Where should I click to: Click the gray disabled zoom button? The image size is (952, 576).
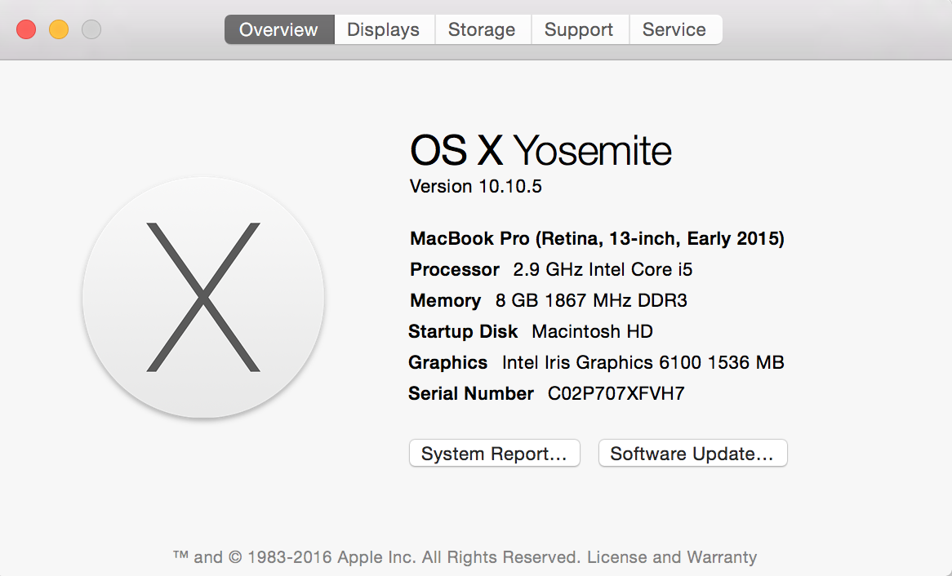click(91, 30)
